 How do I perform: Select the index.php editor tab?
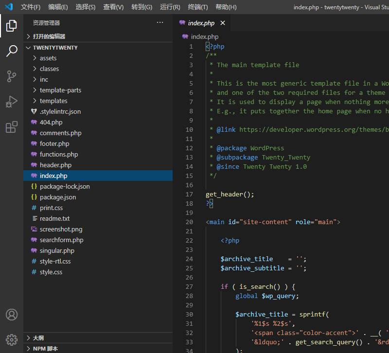coord(201,23)
